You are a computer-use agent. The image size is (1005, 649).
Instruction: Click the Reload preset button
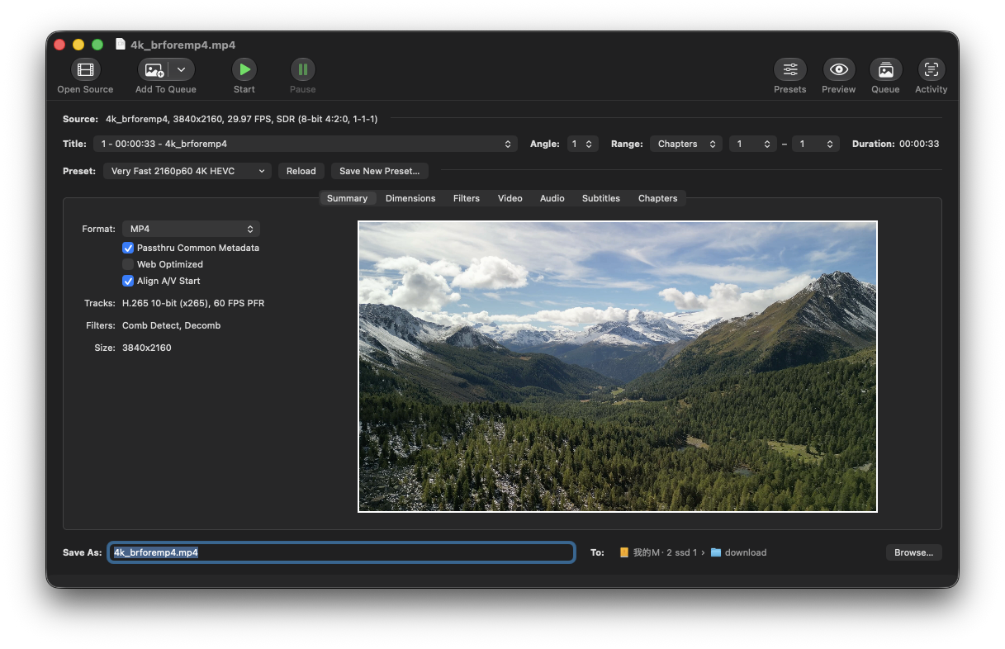click(x=301, y=171)
